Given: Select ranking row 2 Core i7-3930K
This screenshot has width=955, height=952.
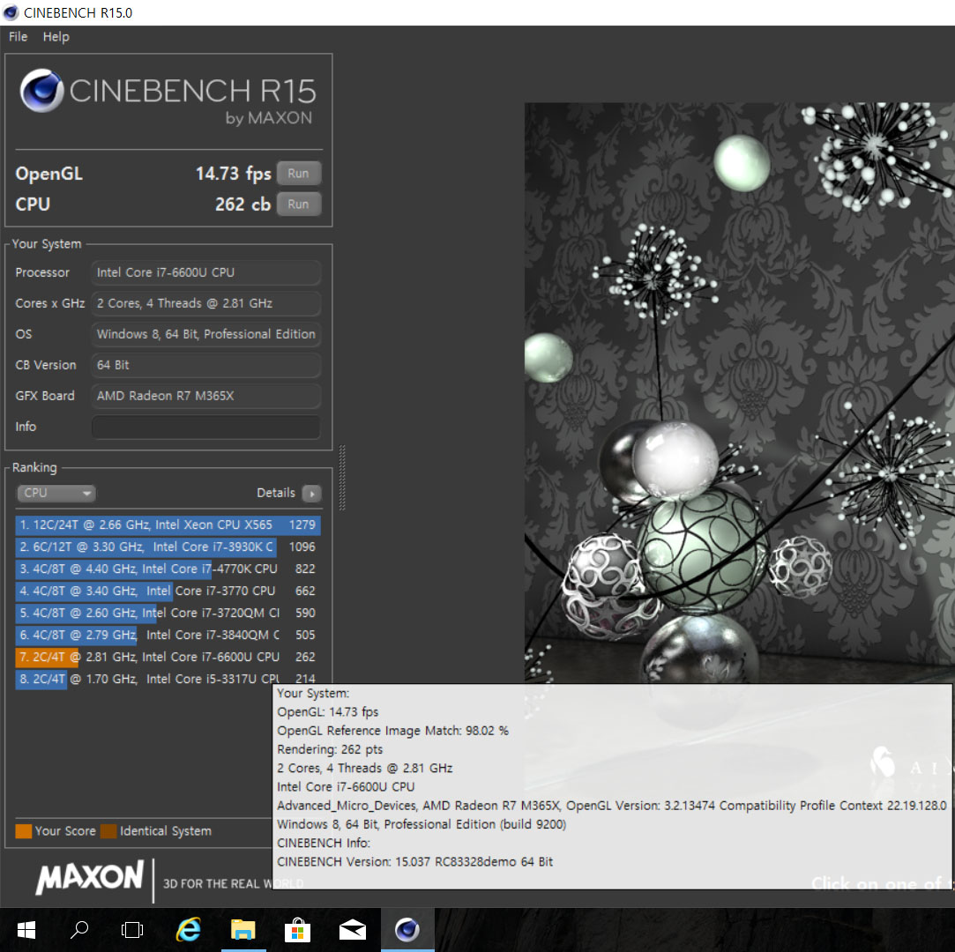Looking at the screenshot, I should pyautogui.click(x=168, y=547).
